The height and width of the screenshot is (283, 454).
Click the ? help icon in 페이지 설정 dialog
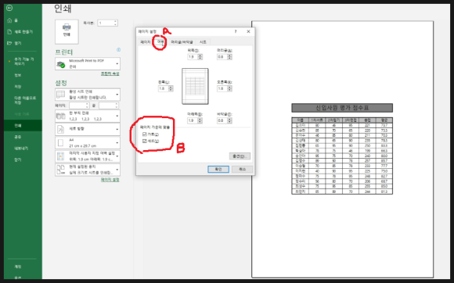coord(236,31)
